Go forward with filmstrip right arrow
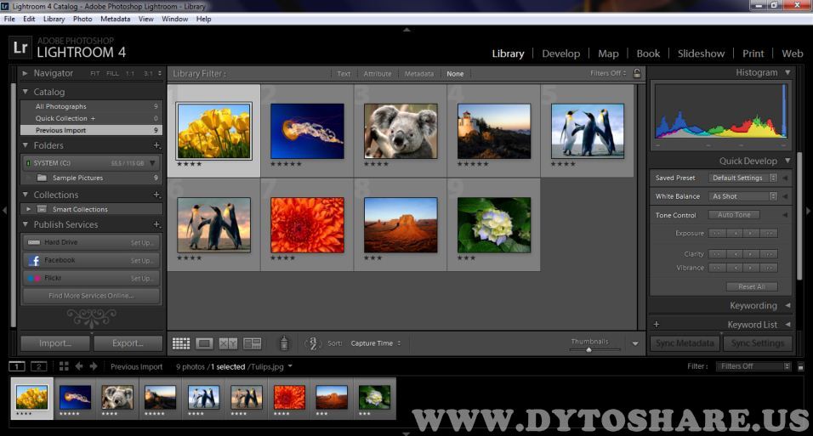The width and height of the screenshot is (813, 436). click(94, 366)
